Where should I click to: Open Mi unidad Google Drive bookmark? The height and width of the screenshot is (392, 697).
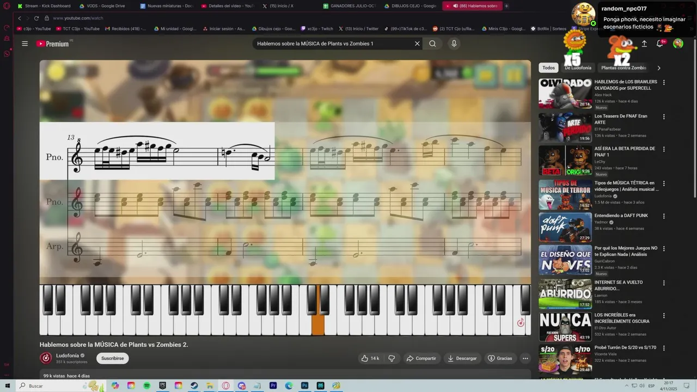point(175,28)
